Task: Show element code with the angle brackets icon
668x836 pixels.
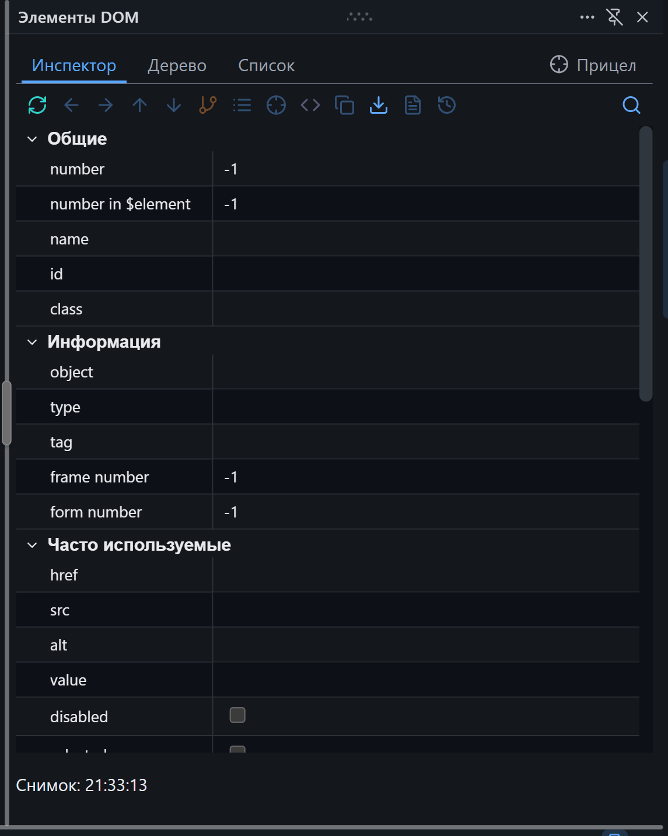Action: pos(310,105)
